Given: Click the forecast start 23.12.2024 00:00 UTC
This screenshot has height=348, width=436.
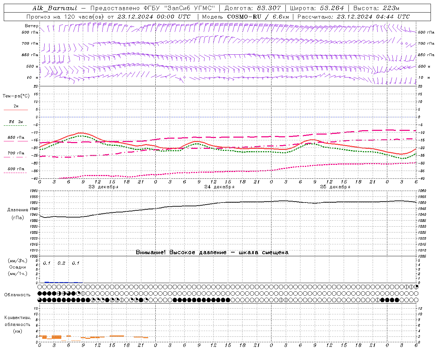Looking at the screenshot, I should tap(154, 17).
